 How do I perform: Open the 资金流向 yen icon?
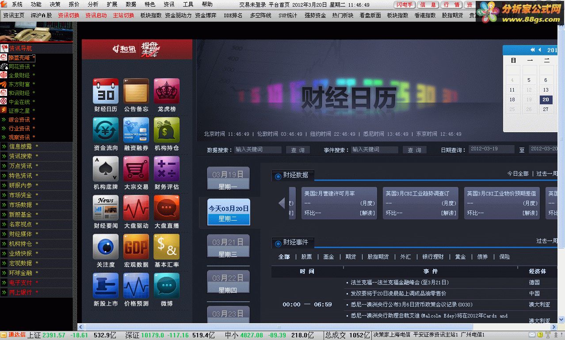pyautogui.click(x=106, y=130)
